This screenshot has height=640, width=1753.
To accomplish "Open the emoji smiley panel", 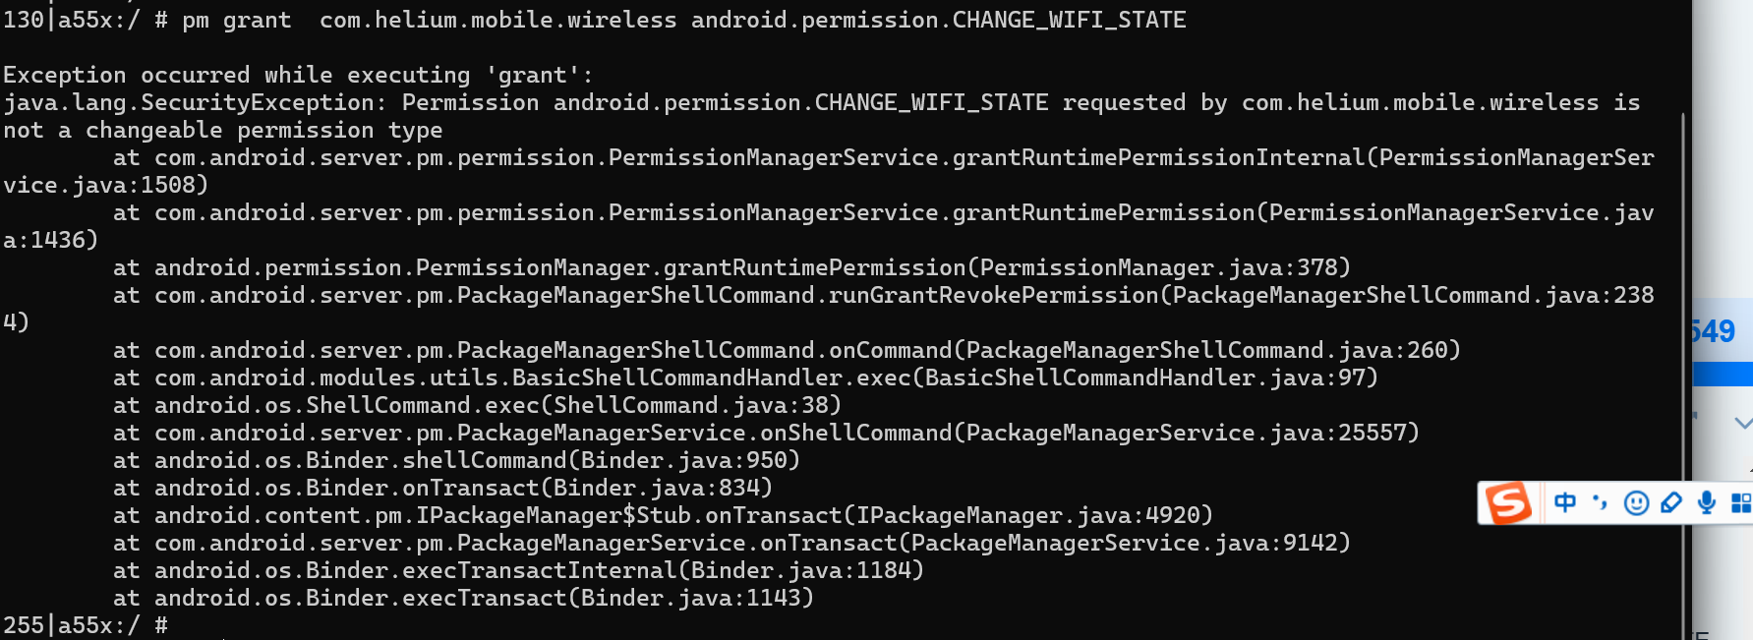I will coord(1636,503).
